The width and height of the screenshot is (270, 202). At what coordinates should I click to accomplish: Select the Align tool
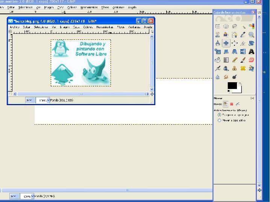coord(234,43)
